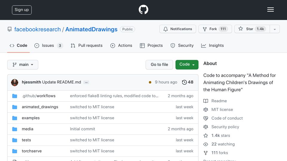Open the Update README.md commit message
The width and height of the screenshot is (287, 161).
62,82
